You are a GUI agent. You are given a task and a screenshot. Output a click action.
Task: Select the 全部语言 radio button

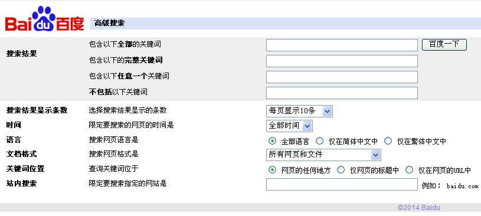click(272, 141)
